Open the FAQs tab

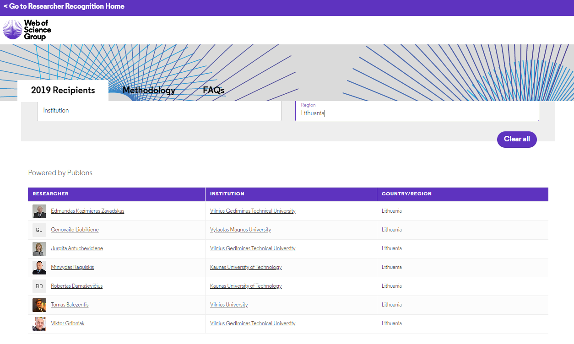(x=214, y=90)
